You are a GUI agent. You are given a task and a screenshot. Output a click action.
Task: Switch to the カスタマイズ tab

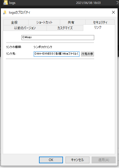tap(65, 28)
